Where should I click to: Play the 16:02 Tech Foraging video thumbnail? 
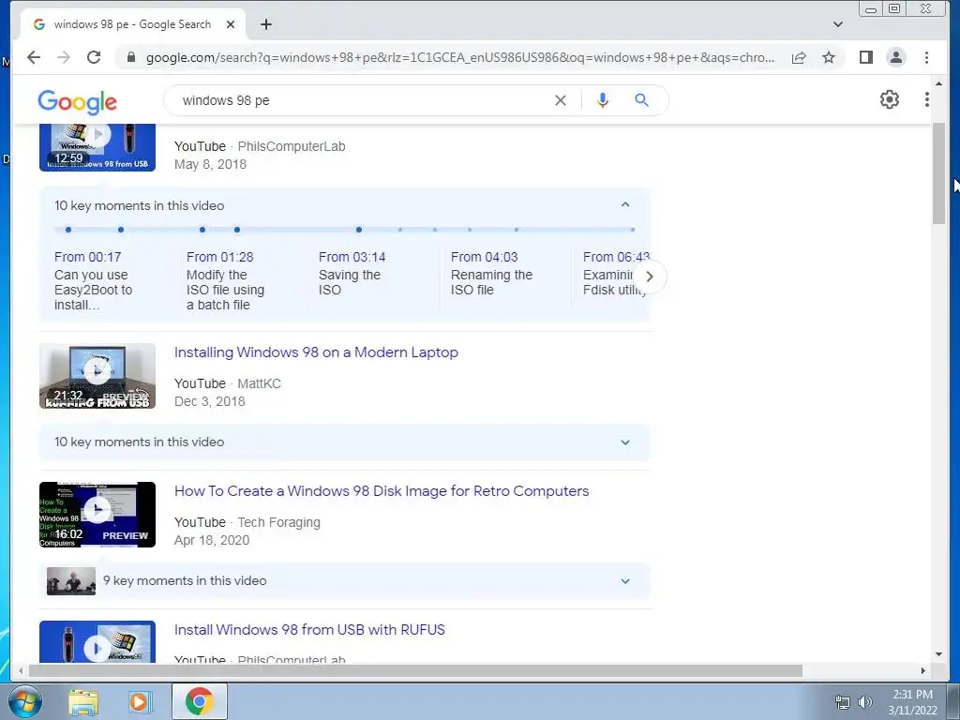97,515
